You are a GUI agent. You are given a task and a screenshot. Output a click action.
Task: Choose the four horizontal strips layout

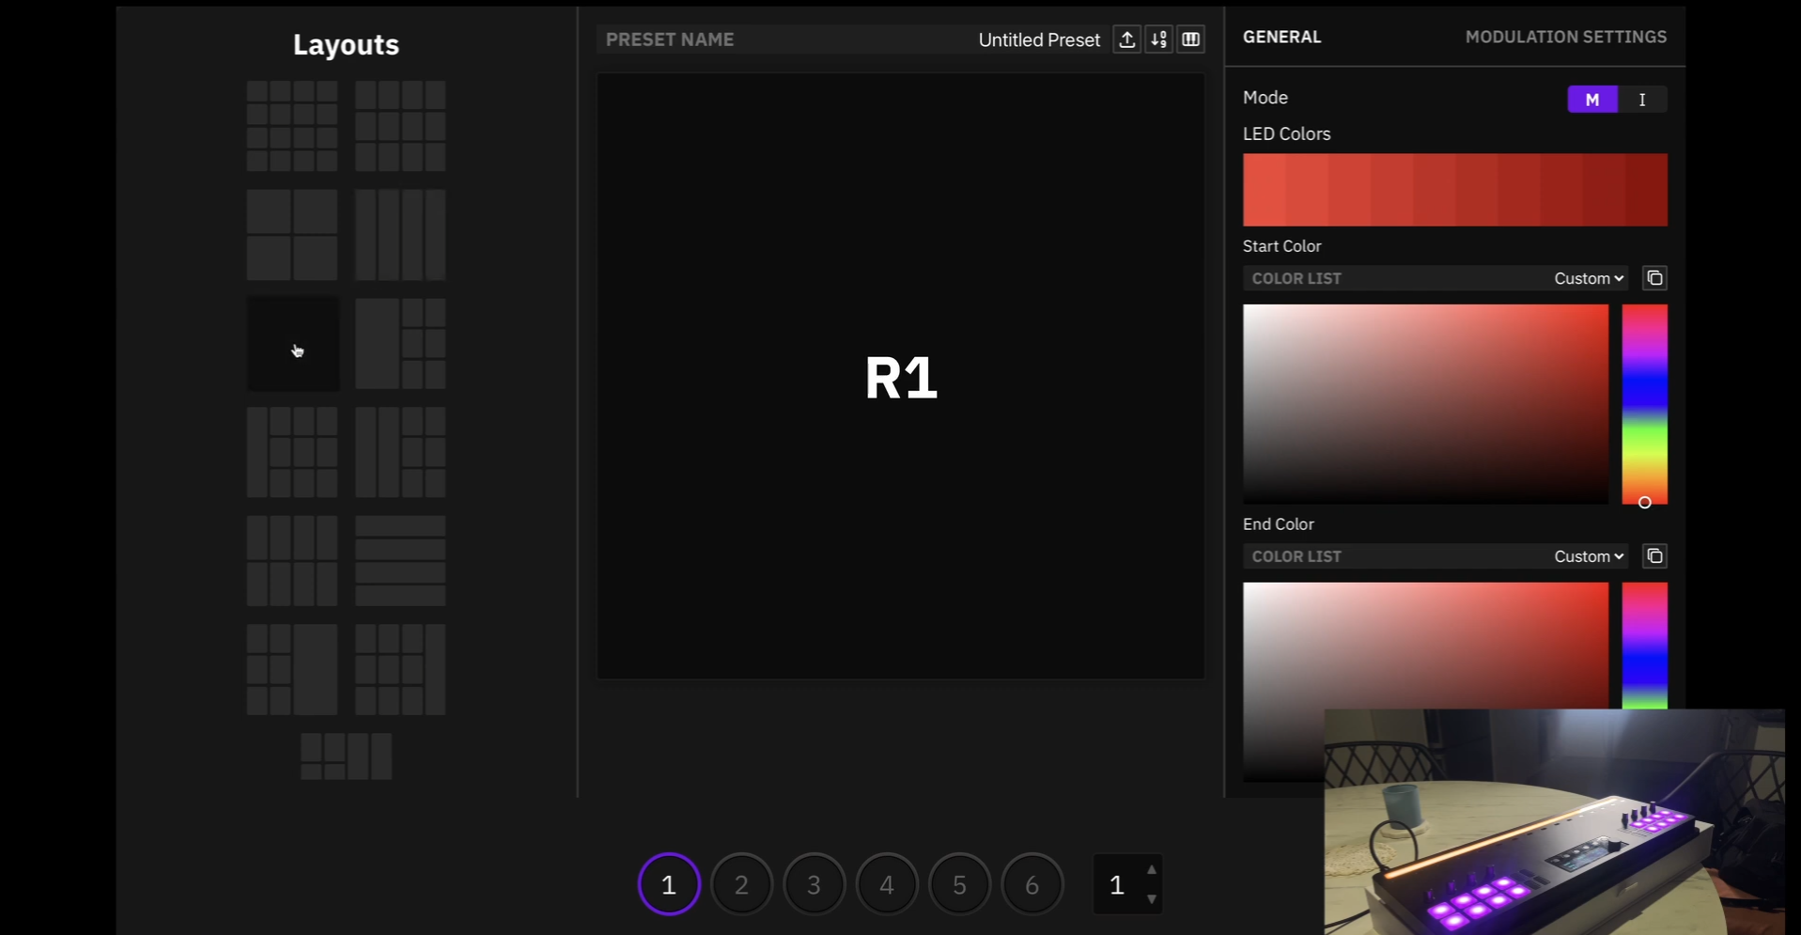[400, 561]
